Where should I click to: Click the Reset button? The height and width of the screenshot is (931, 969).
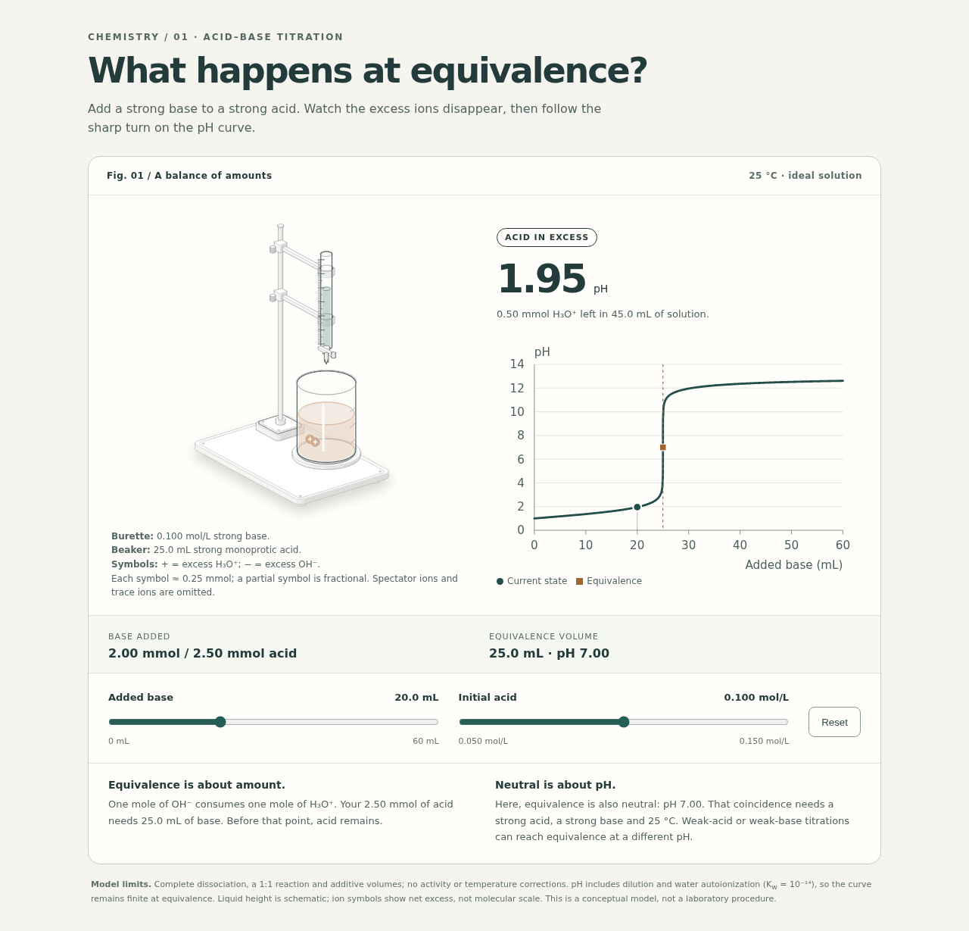pyautogui.click(x=834, y=722)
